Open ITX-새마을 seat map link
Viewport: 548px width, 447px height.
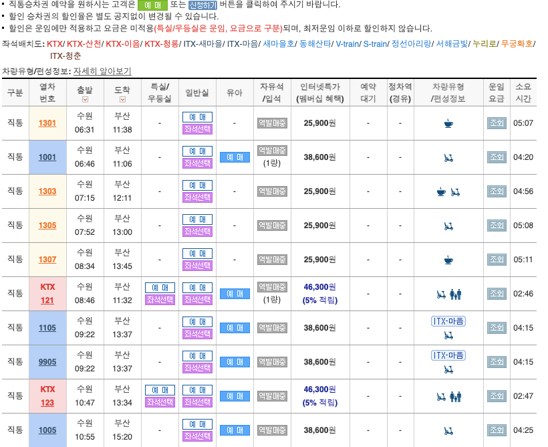[202, 43]
